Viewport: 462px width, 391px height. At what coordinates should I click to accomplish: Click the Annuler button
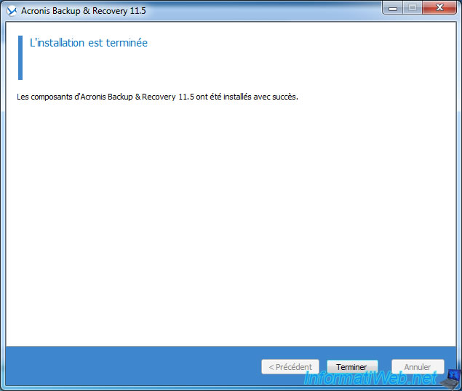(x=417, y=367)
